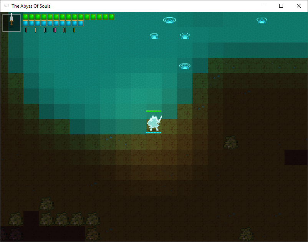
Task: Click the red potion in the item bar
Action: [x=26, y=30]
